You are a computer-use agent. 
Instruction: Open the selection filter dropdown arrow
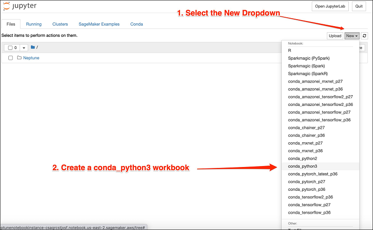click(x=24, y=48)
